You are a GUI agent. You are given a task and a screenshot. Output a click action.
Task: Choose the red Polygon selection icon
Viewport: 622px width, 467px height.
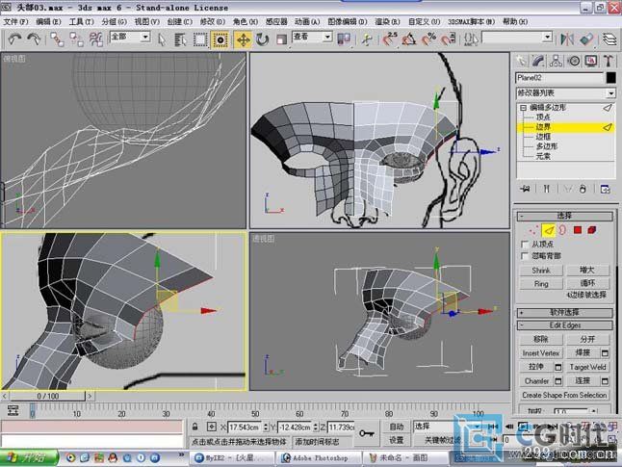(577, 230)
